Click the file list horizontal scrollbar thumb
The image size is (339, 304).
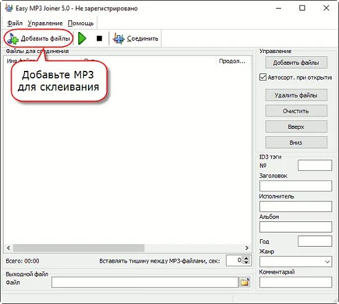tap(79, 248)
